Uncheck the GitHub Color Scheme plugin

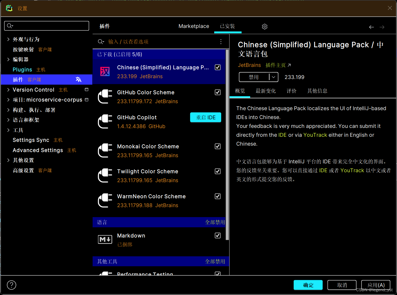[218, 92]
